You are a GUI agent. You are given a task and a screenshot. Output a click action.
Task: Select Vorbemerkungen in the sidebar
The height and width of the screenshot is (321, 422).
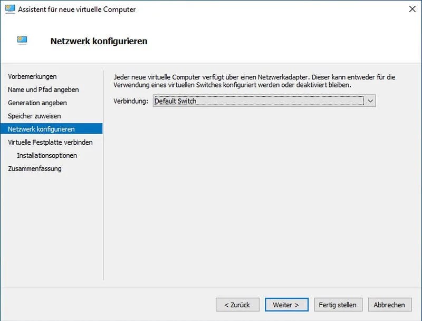[x=33, y=76]
